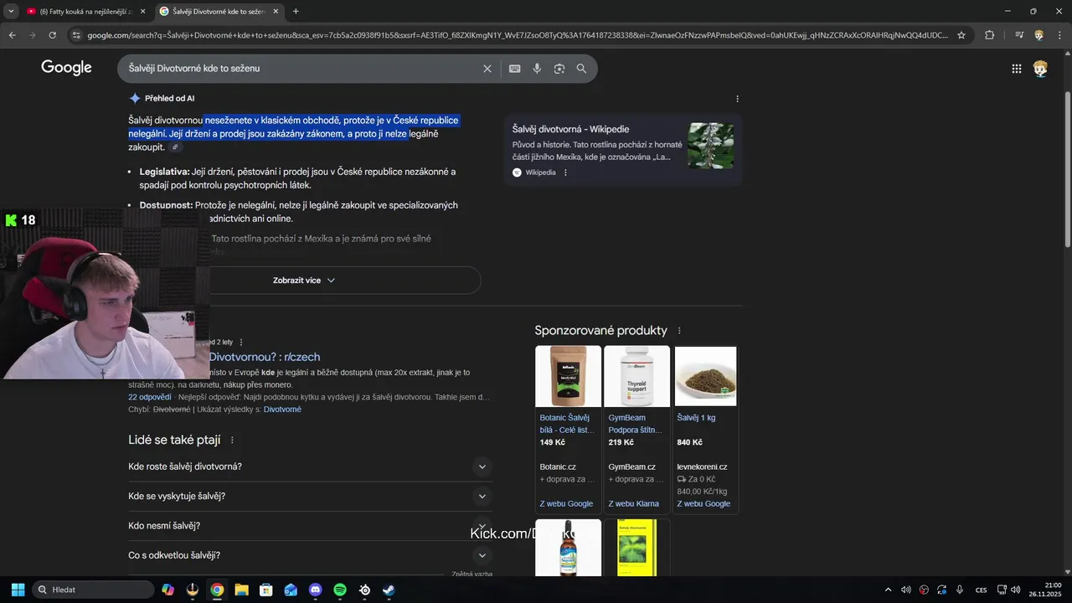1072x603 pixels.
Task: Click the '840 Kč' price text
Action: 689,442
